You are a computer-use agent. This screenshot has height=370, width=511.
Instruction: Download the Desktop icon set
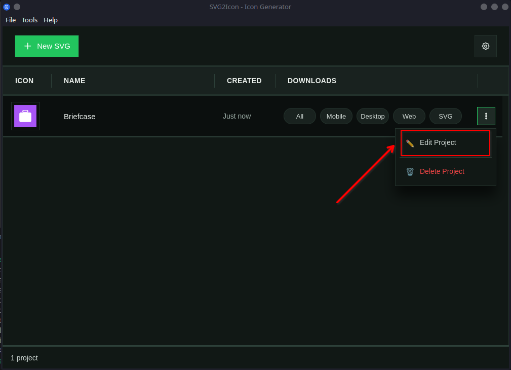coord(372,116)
